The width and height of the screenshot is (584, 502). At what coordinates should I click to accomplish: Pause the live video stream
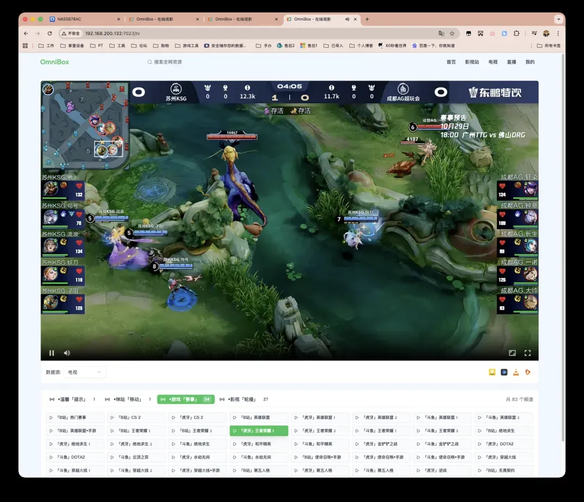[52, 353]
